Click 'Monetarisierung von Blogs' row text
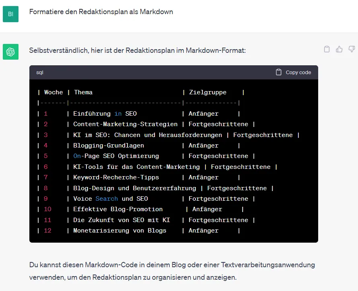 click(120, 231)
